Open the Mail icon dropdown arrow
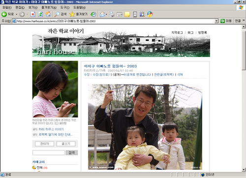 (x=107, y=14)
